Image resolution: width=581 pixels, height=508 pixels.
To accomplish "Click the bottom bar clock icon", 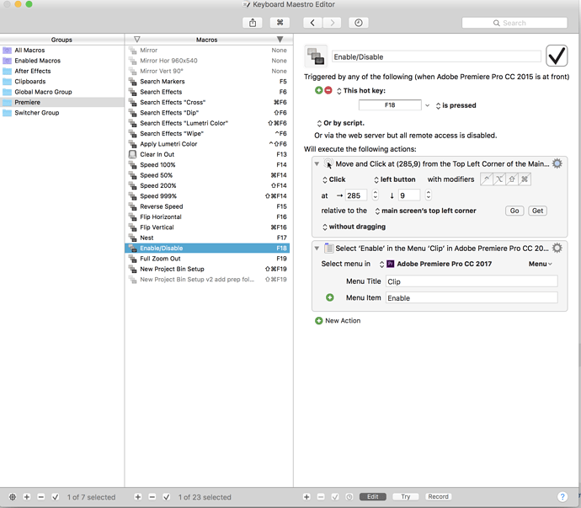I will click(x=349, y=497).
